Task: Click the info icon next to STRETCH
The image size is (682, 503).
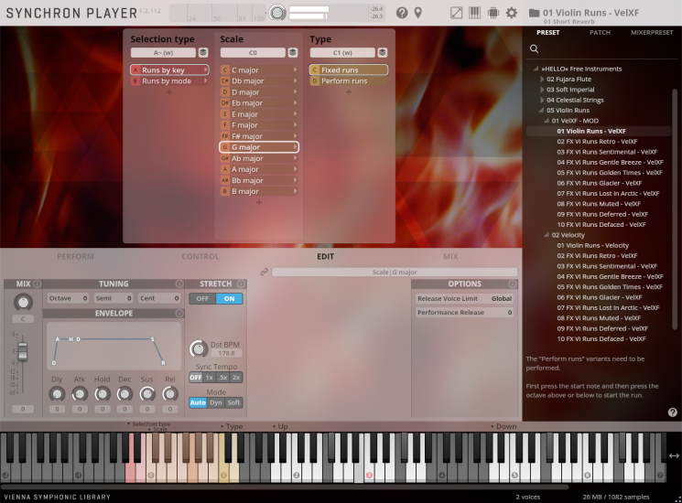Action: pos(241,284)
